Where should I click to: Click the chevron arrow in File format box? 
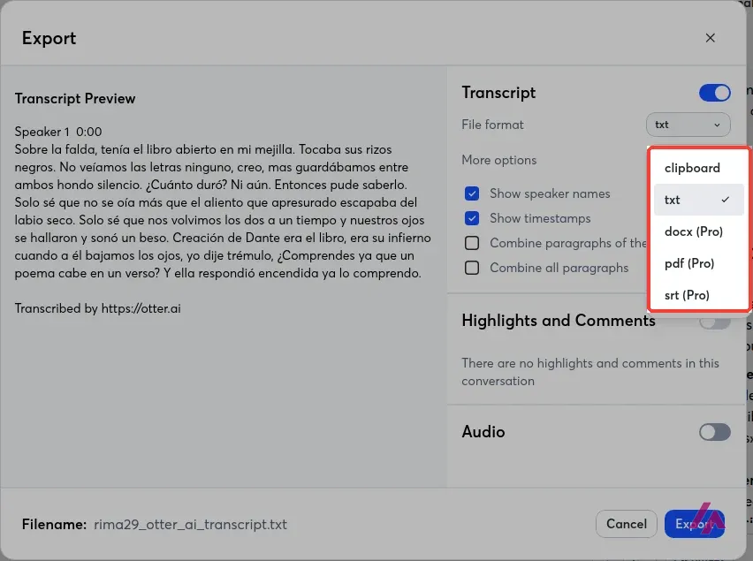coord(717,125)
